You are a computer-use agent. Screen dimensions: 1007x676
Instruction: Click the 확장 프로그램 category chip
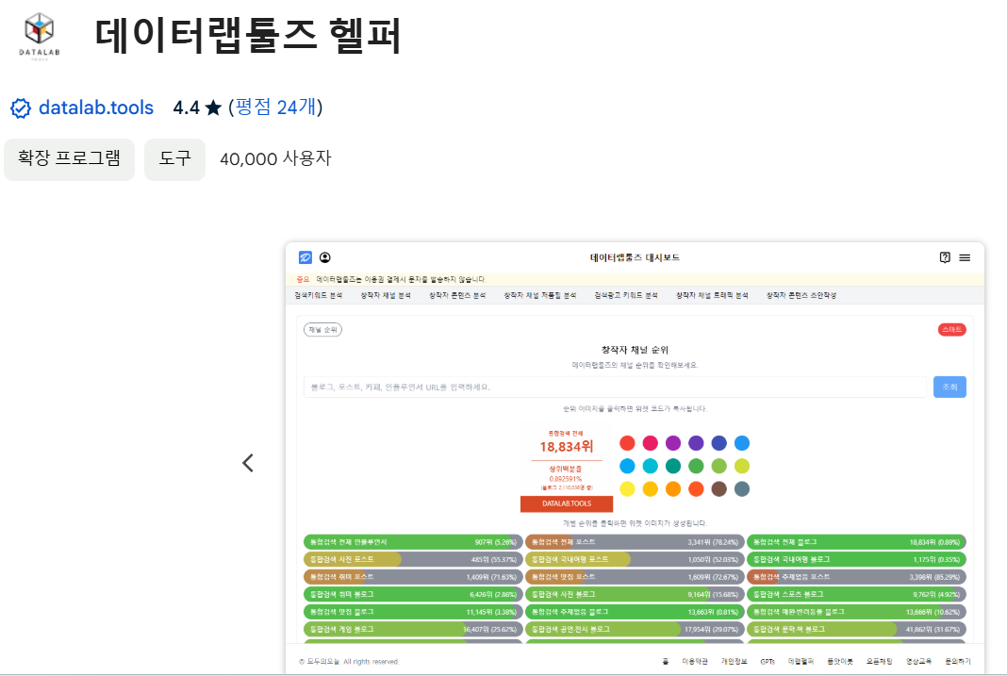70,159
